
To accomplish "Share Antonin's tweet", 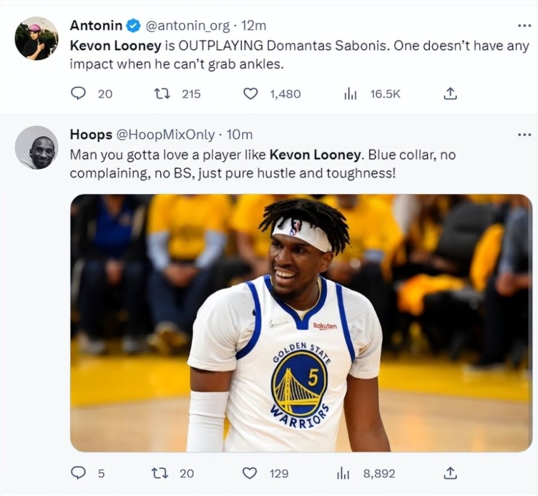I will [x=450, y=93].
